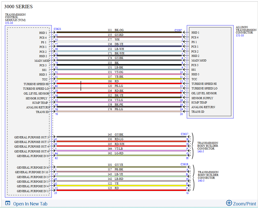Click wire label 130 RD-LG
258x208 pixels.
point(116,139)
